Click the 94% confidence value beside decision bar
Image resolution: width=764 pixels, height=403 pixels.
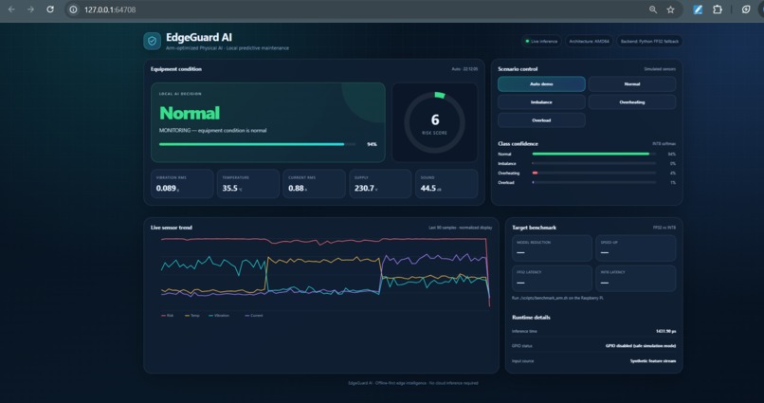pyautogui.click(x=372, y=144)
